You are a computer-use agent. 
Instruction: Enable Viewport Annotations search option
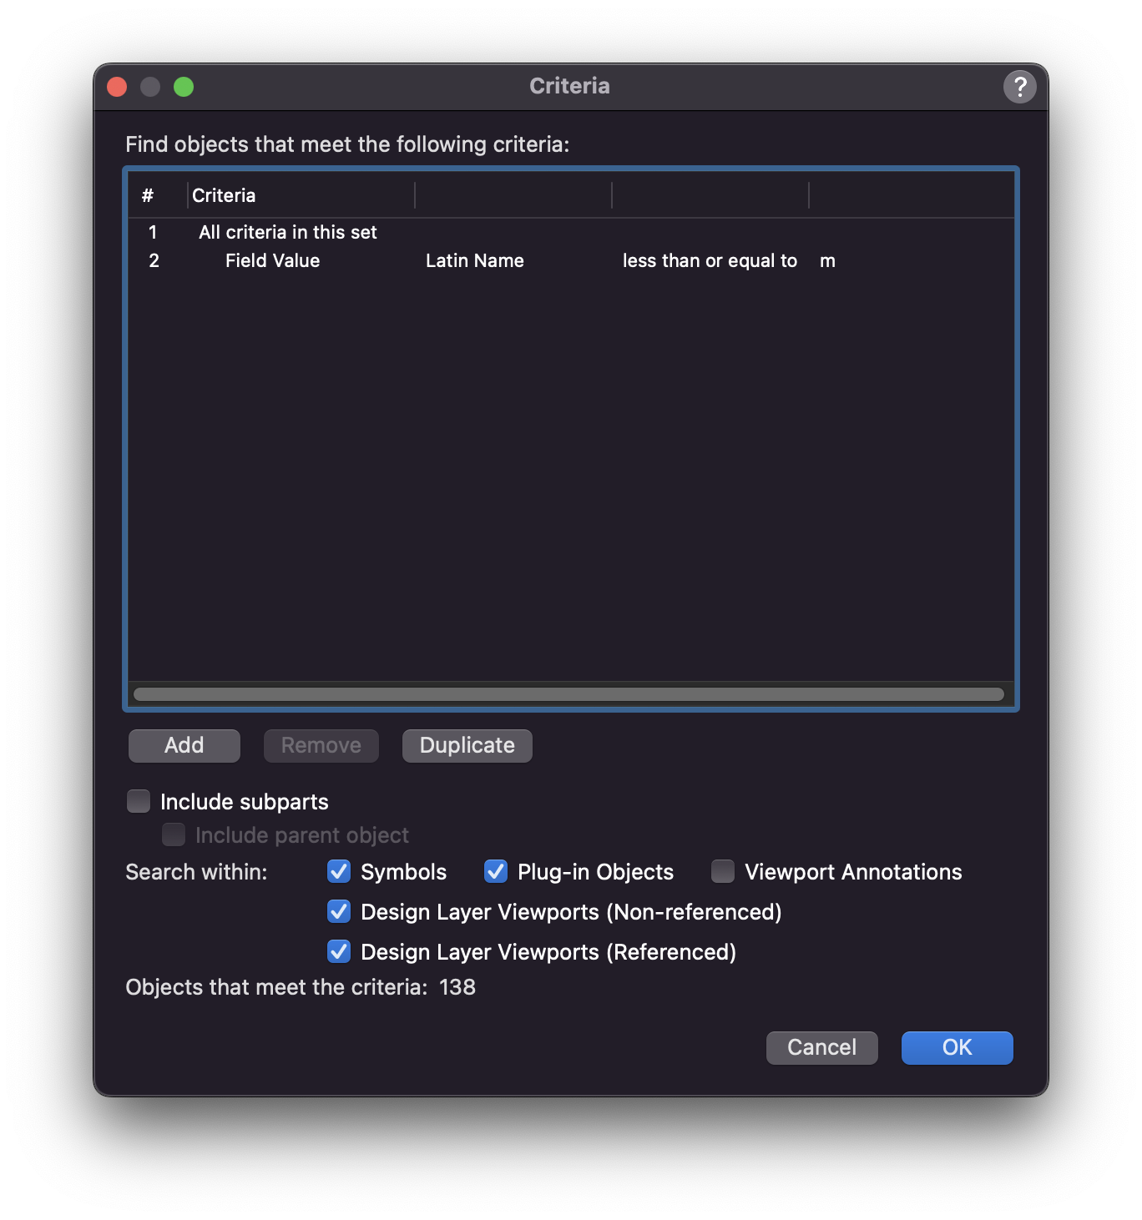click(723, 871)
